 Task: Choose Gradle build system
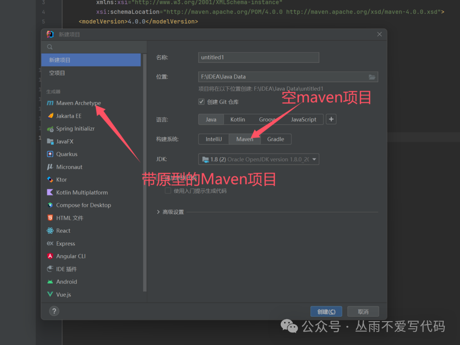pyautogui.click(x=275, y=139)
